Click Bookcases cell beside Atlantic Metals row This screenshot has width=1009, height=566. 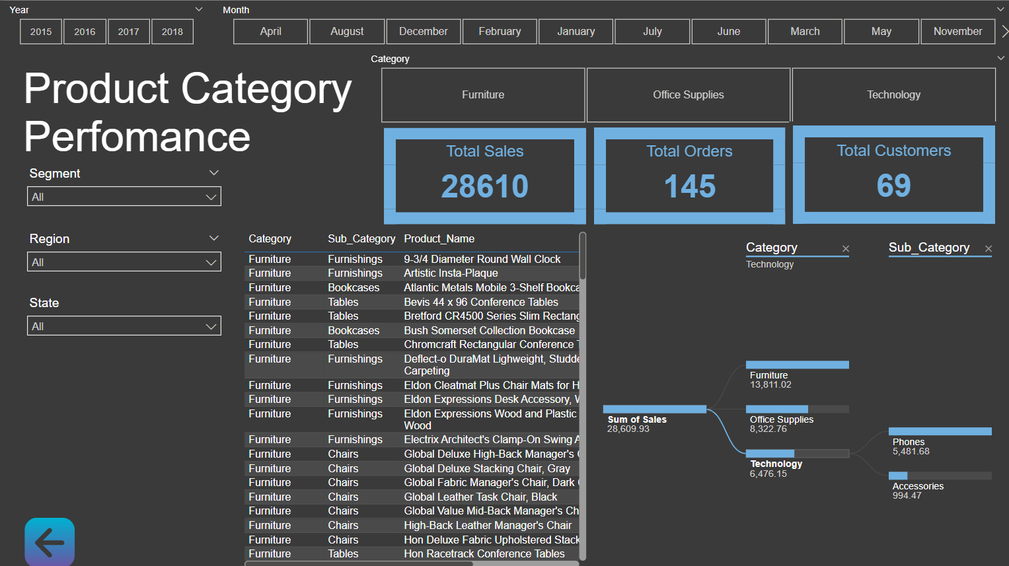click(x=354, y=287)
